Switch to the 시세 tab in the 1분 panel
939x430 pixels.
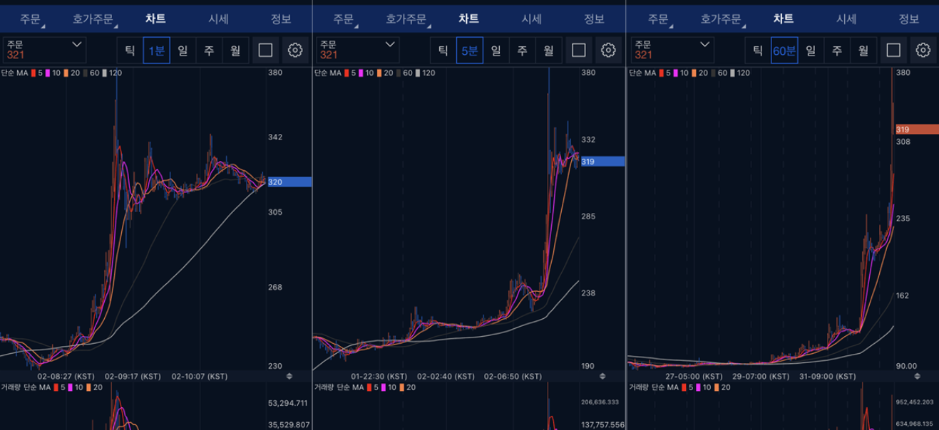tap(218, 19)
